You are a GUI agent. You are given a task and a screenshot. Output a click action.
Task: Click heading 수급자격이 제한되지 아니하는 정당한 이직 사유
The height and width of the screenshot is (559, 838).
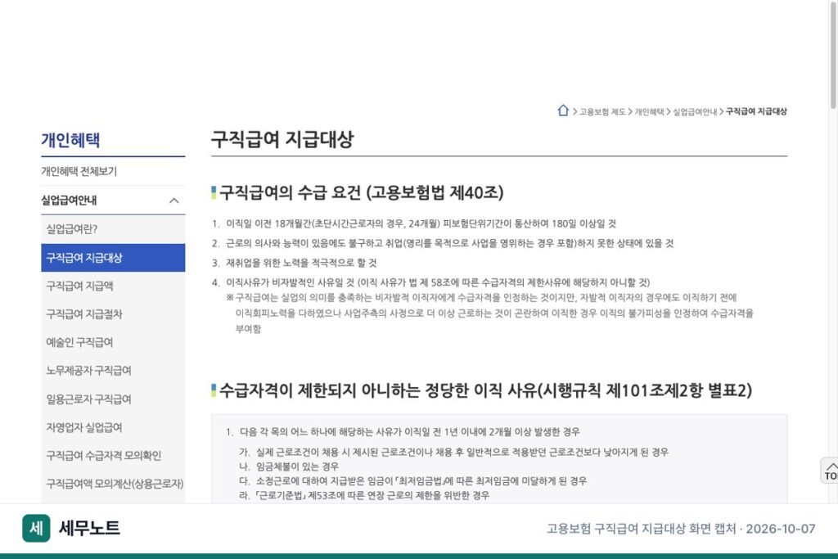pyautogui.click(x=485, y=390)
